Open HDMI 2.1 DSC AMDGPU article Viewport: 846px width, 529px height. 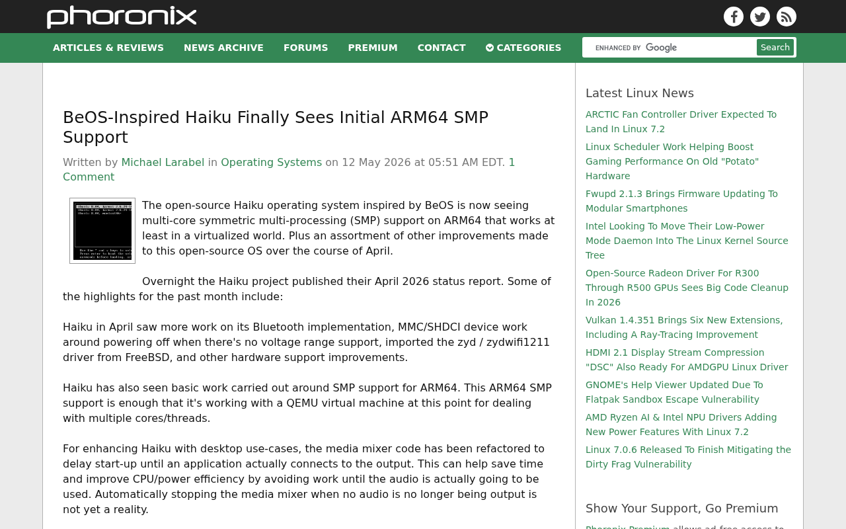click(687, 360)
